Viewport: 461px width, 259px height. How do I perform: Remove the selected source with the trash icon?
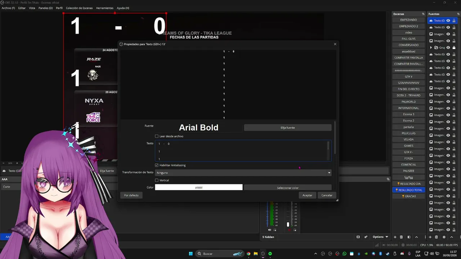tap(437, 237)
